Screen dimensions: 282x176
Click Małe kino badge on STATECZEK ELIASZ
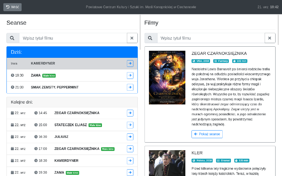pyautogui.click(x=95, y=125)
